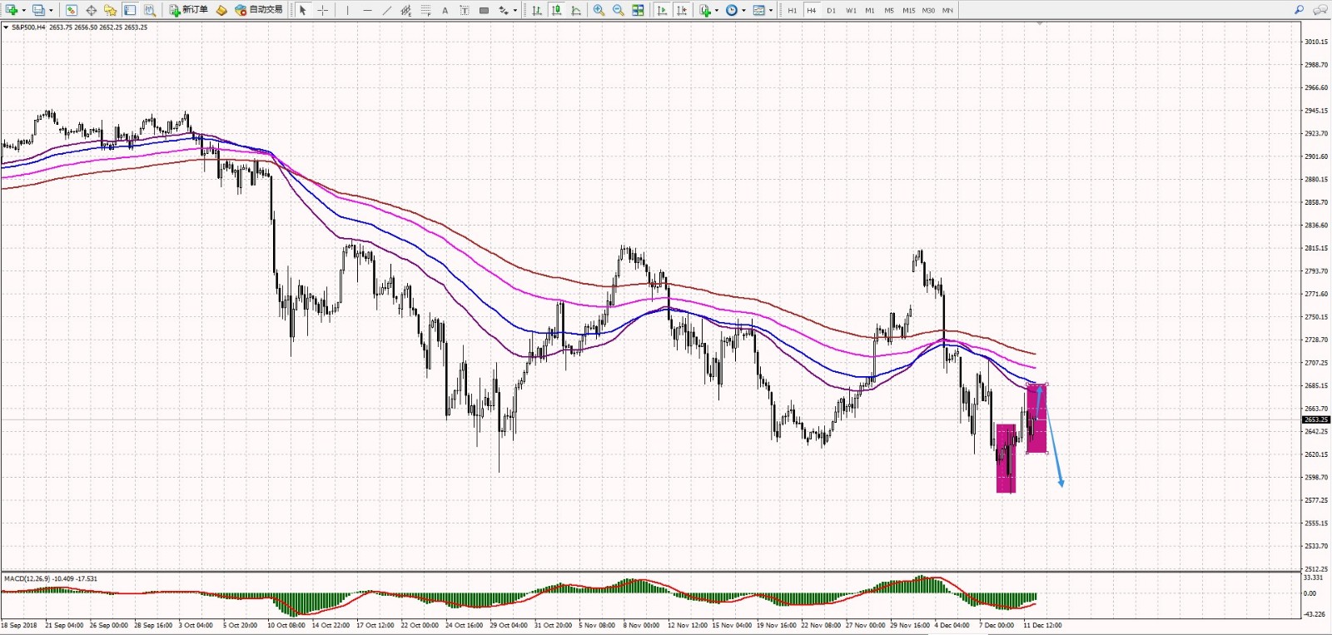Select the crosshair tool
The height and width of the screenshot is (635, 1332).
(x=323, y=10)
